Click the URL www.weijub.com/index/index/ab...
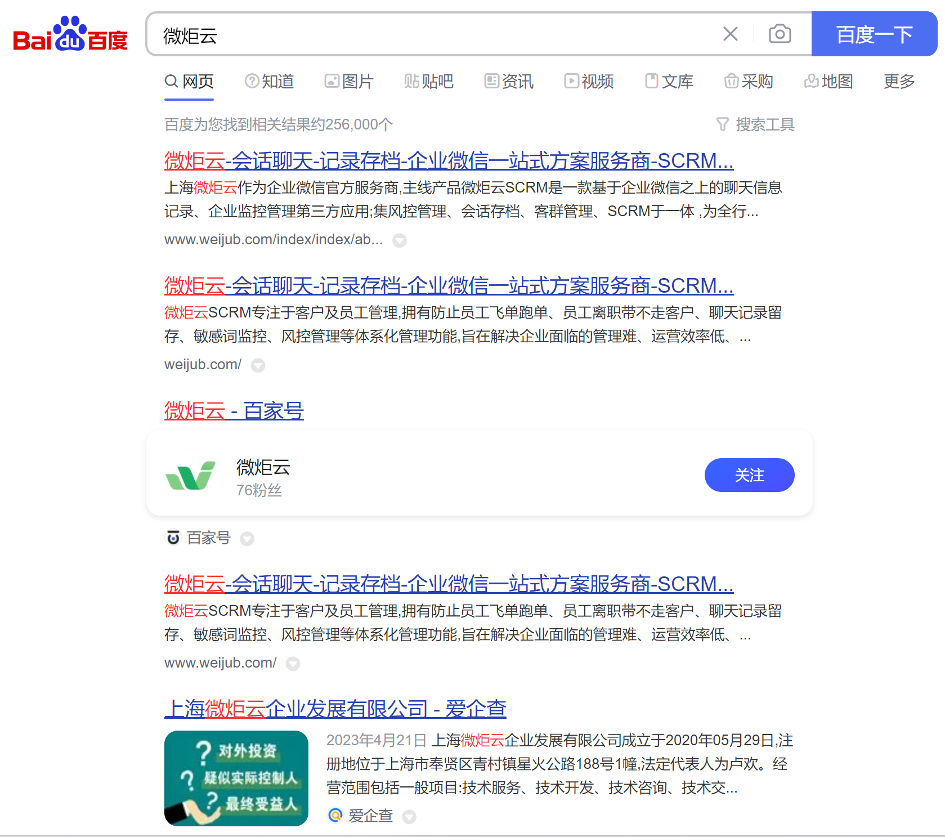This screenshot has height=837, width=945. [274, 240]
